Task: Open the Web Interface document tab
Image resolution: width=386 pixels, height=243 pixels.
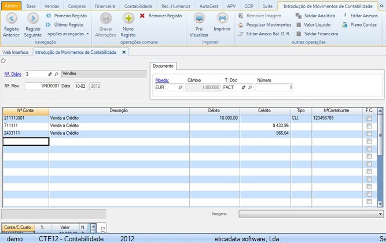Action: click(x=16, y=52)
